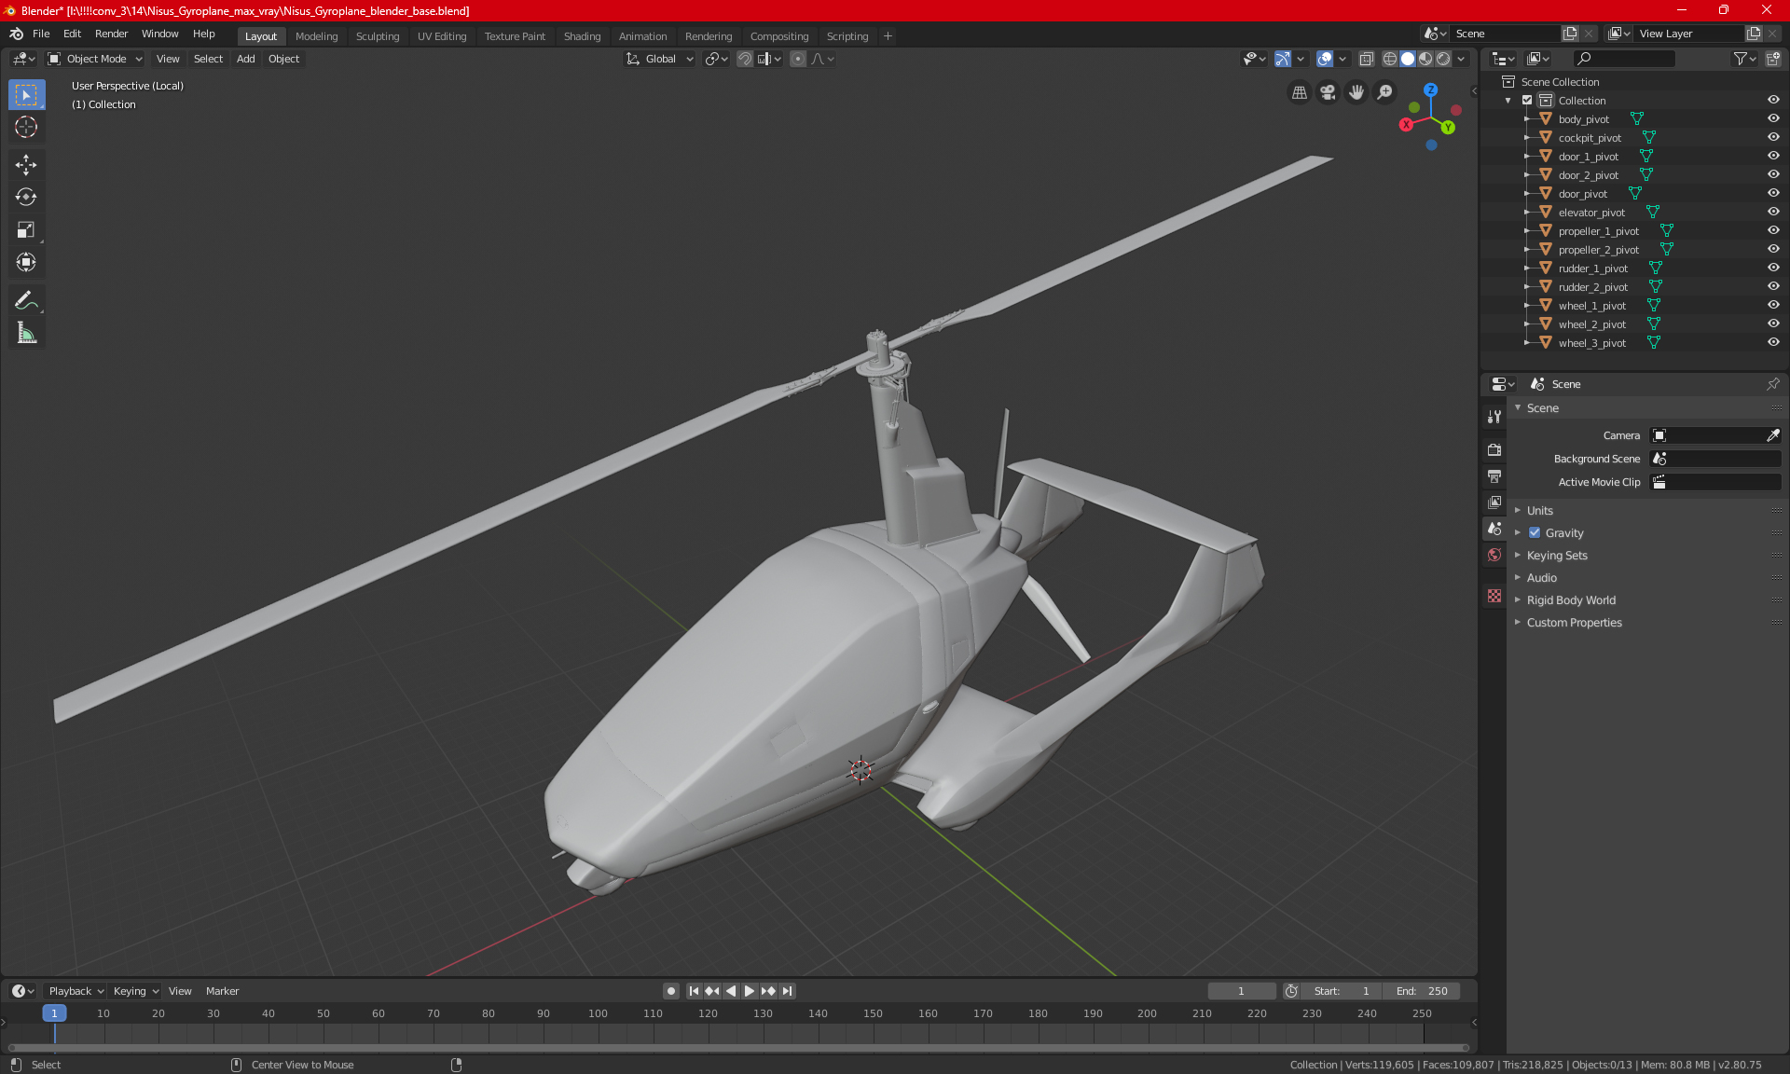This screenshot has width=1790, height=1074.
Task: Click Marker in the timeline header
Action: coord(222,991)
